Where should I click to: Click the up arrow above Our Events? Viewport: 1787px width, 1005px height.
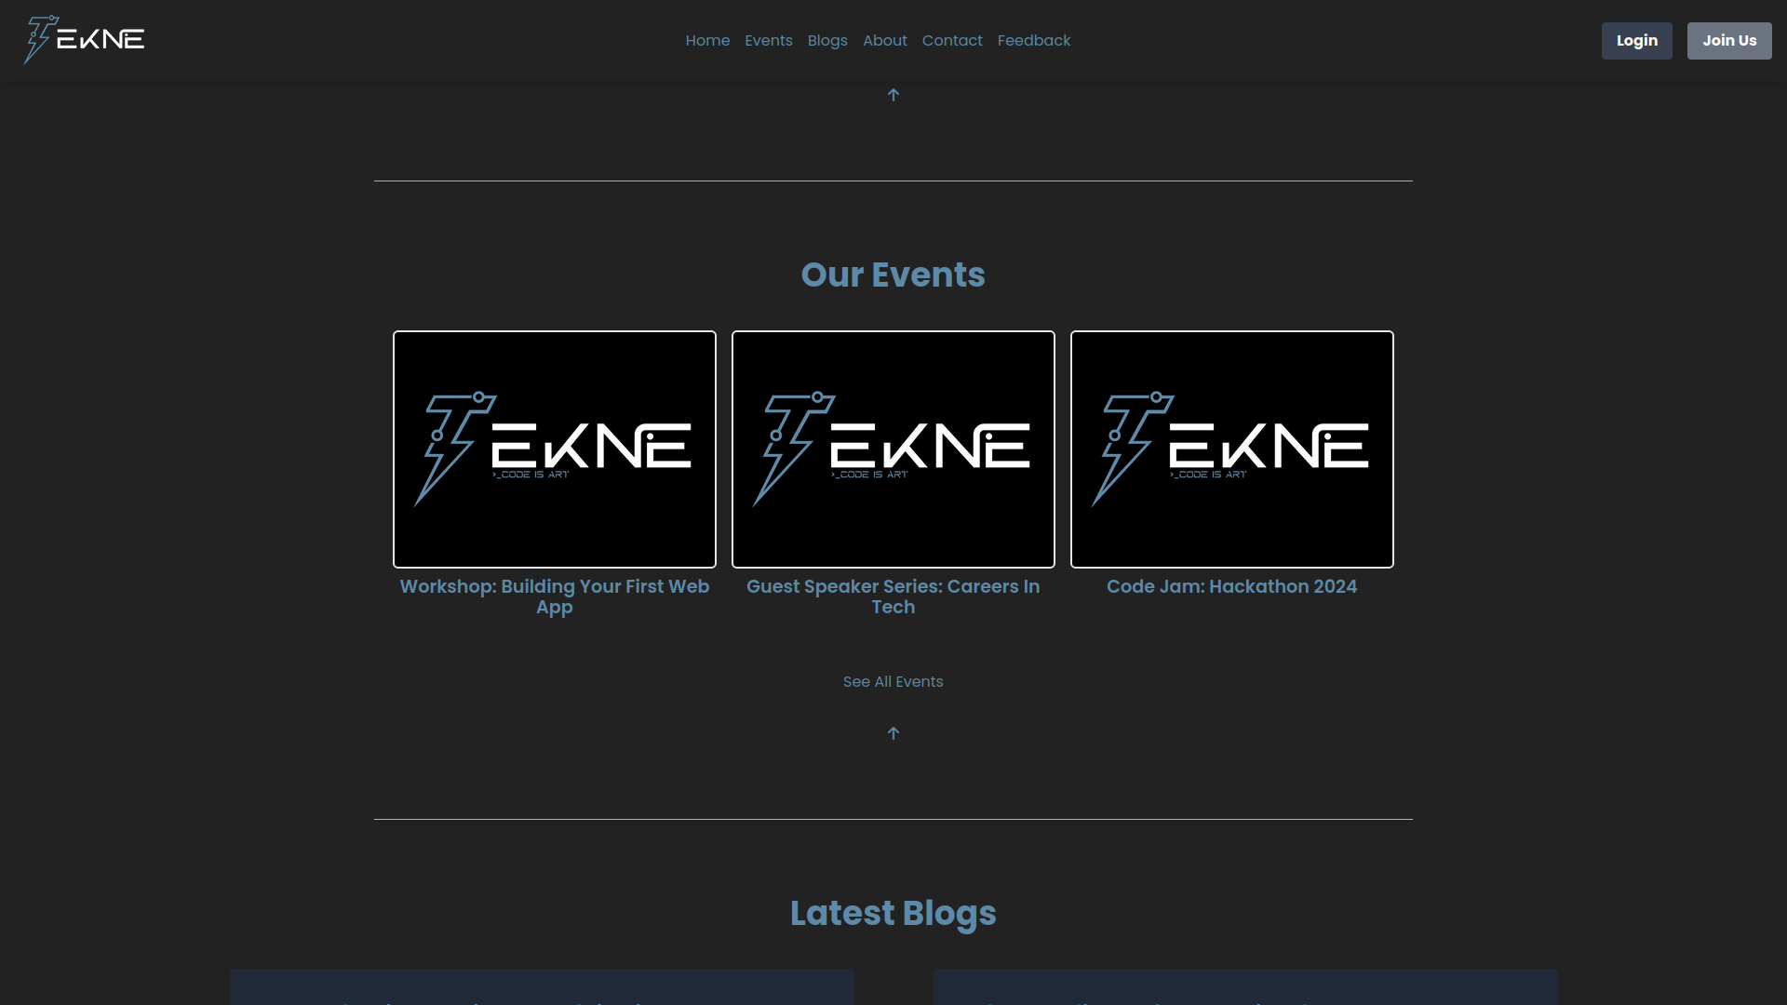pos(893,95)
